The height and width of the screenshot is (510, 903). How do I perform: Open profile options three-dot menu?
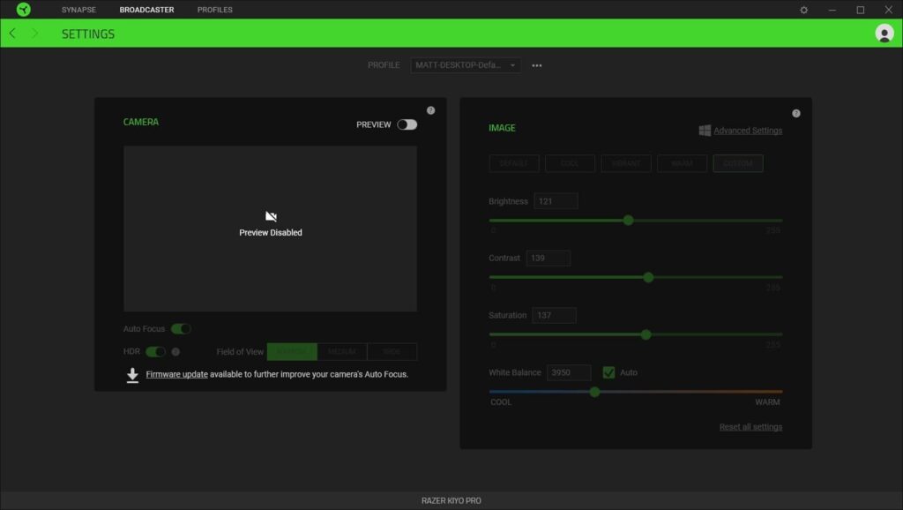(x=537, y=65)
